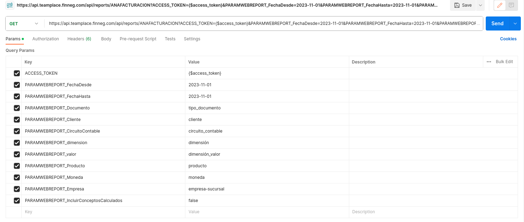Click the empty Key field in the last row

pyautogui.click(x=102, y=212)
